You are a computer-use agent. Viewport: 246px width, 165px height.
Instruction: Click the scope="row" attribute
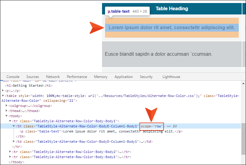[x=152, y=126]
